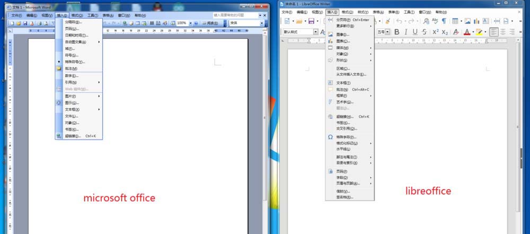Choose 特殊字符 Omega item in LibreOffice menu
530x234 pixels.
[x=349, y=137]
